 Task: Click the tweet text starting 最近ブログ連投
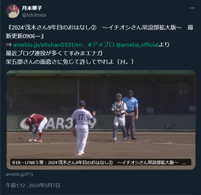pos(54,53)
